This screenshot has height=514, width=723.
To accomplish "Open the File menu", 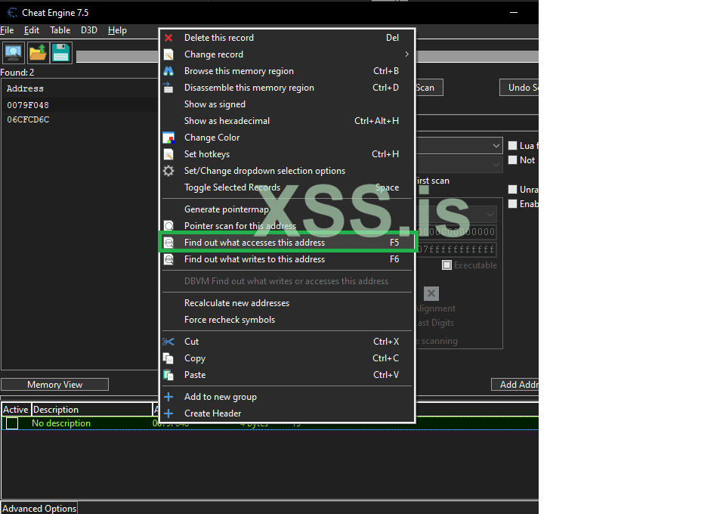I will (7, 30).
